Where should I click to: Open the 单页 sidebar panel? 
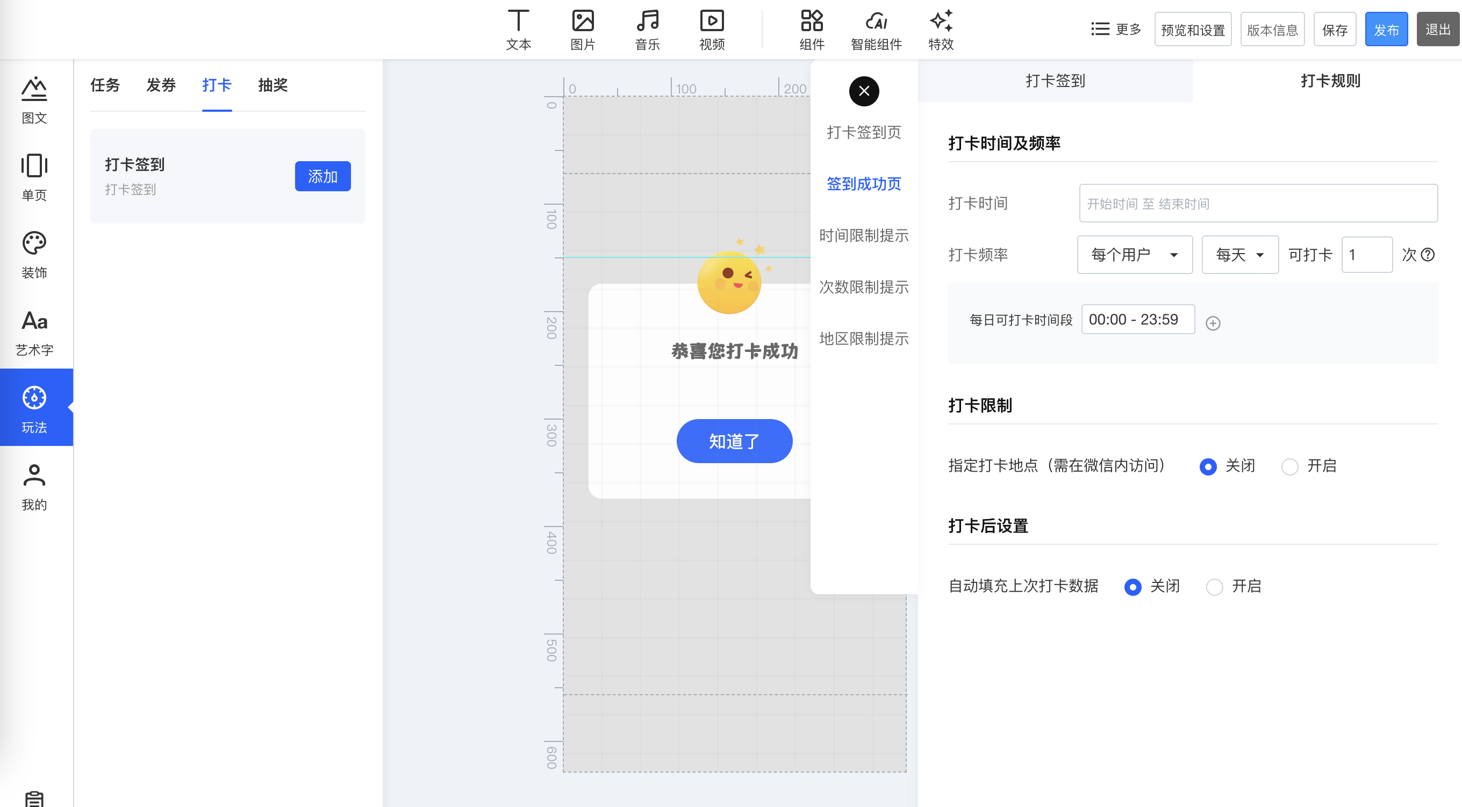34,177
